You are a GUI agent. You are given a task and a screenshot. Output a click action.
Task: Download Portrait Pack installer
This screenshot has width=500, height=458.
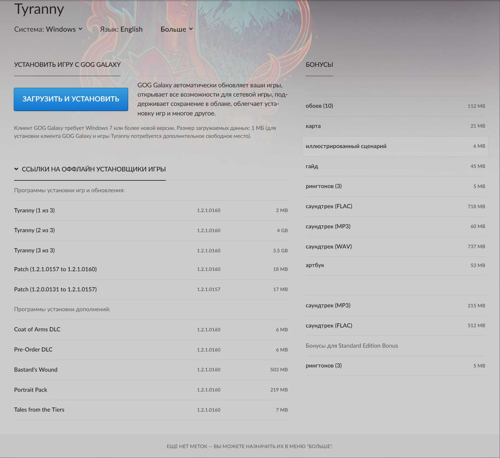click(151, 390)
